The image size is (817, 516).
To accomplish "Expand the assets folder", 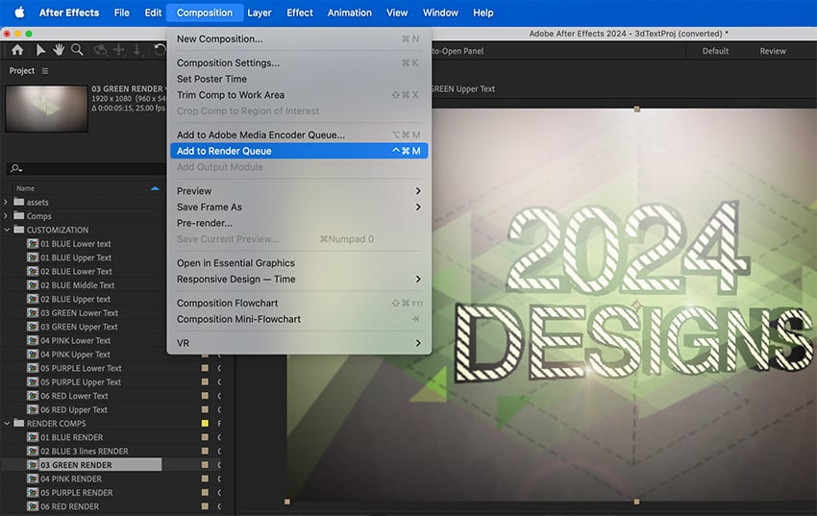I will [x=6, y=202].
